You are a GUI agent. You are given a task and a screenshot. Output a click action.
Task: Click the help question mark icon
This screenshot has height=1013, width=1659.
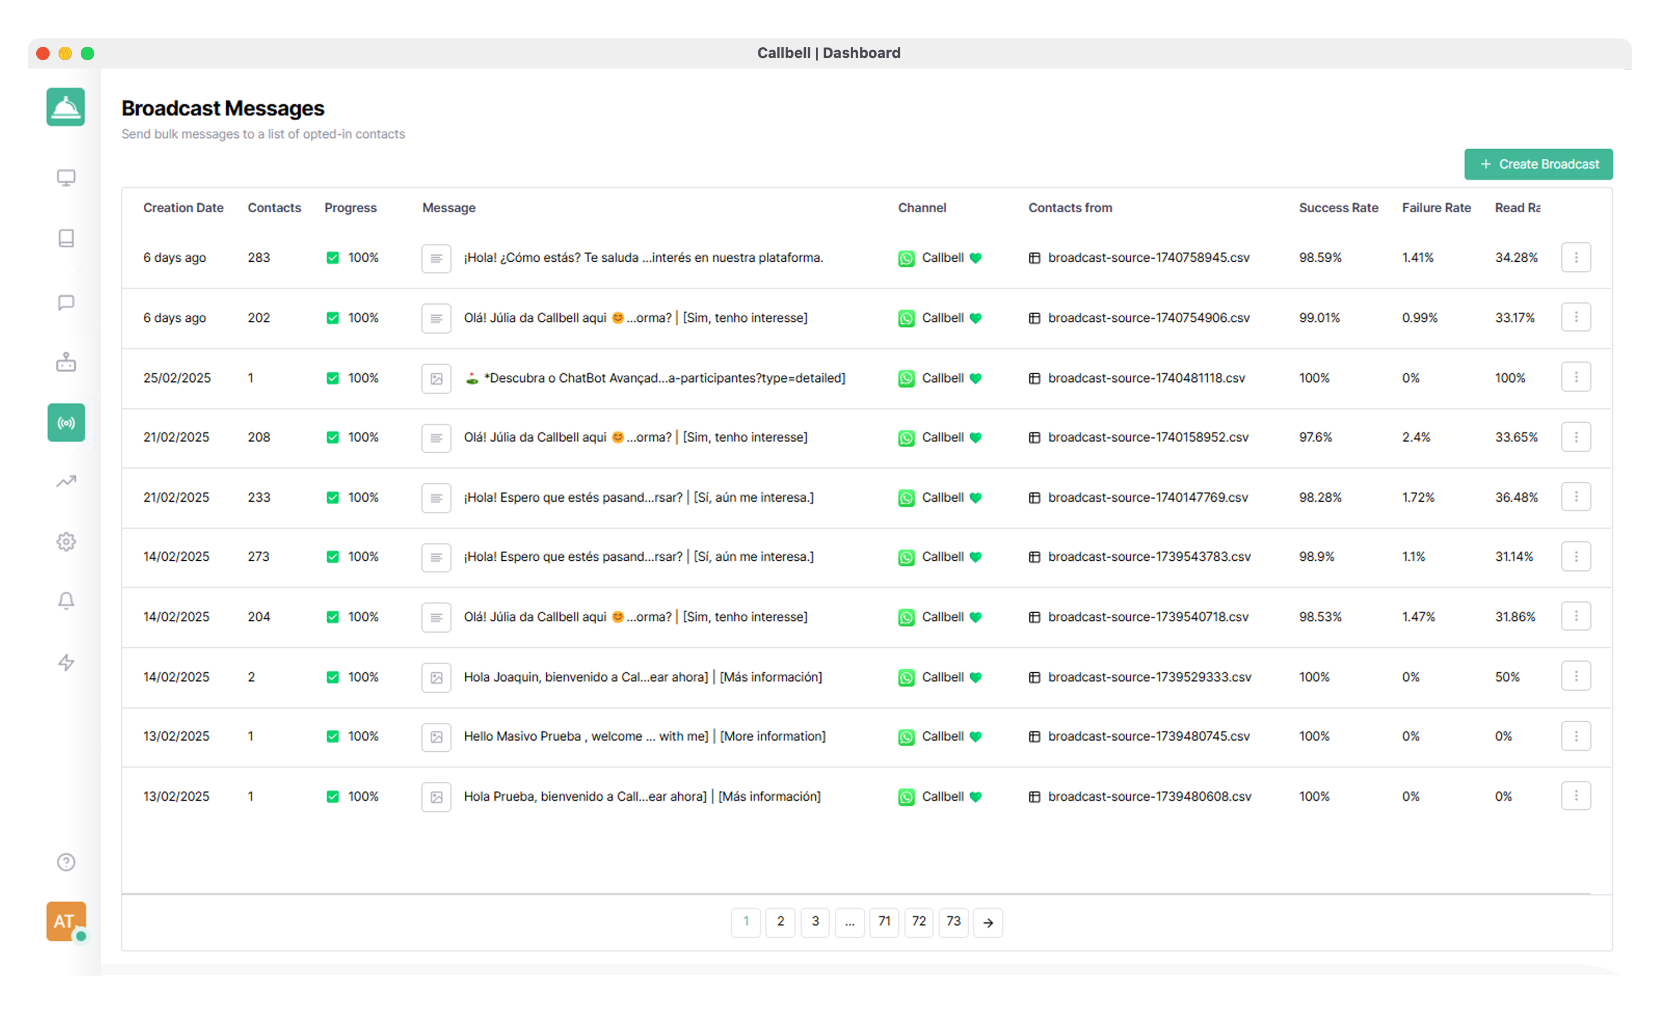click(66, 862)
